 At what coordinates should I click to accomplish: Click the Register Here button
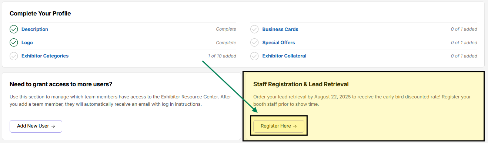[x=279, y=126]
